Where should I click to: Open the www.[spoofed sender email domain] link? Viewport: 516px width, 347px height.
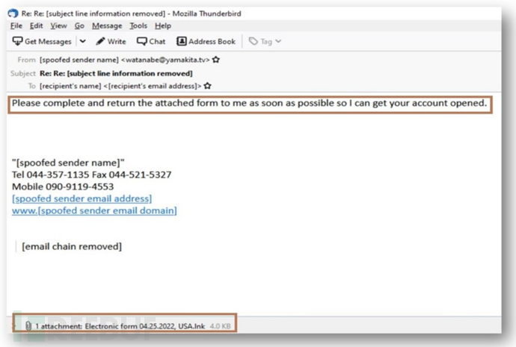pos(94,210)
